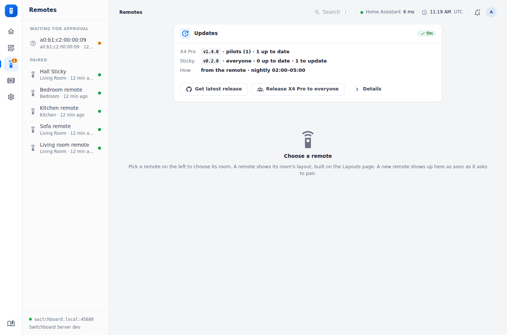Click the question-mark icon of the unapproved remote
Screen dimensions: 507x335
coord(33,43)
